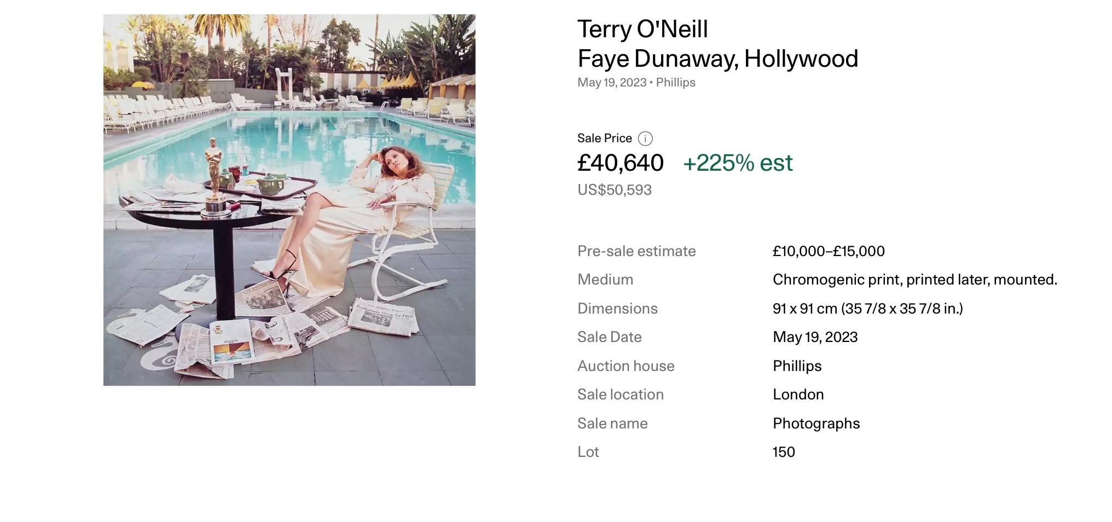Open the Faye Dunaway poolside artwork image

pos(289,200)
